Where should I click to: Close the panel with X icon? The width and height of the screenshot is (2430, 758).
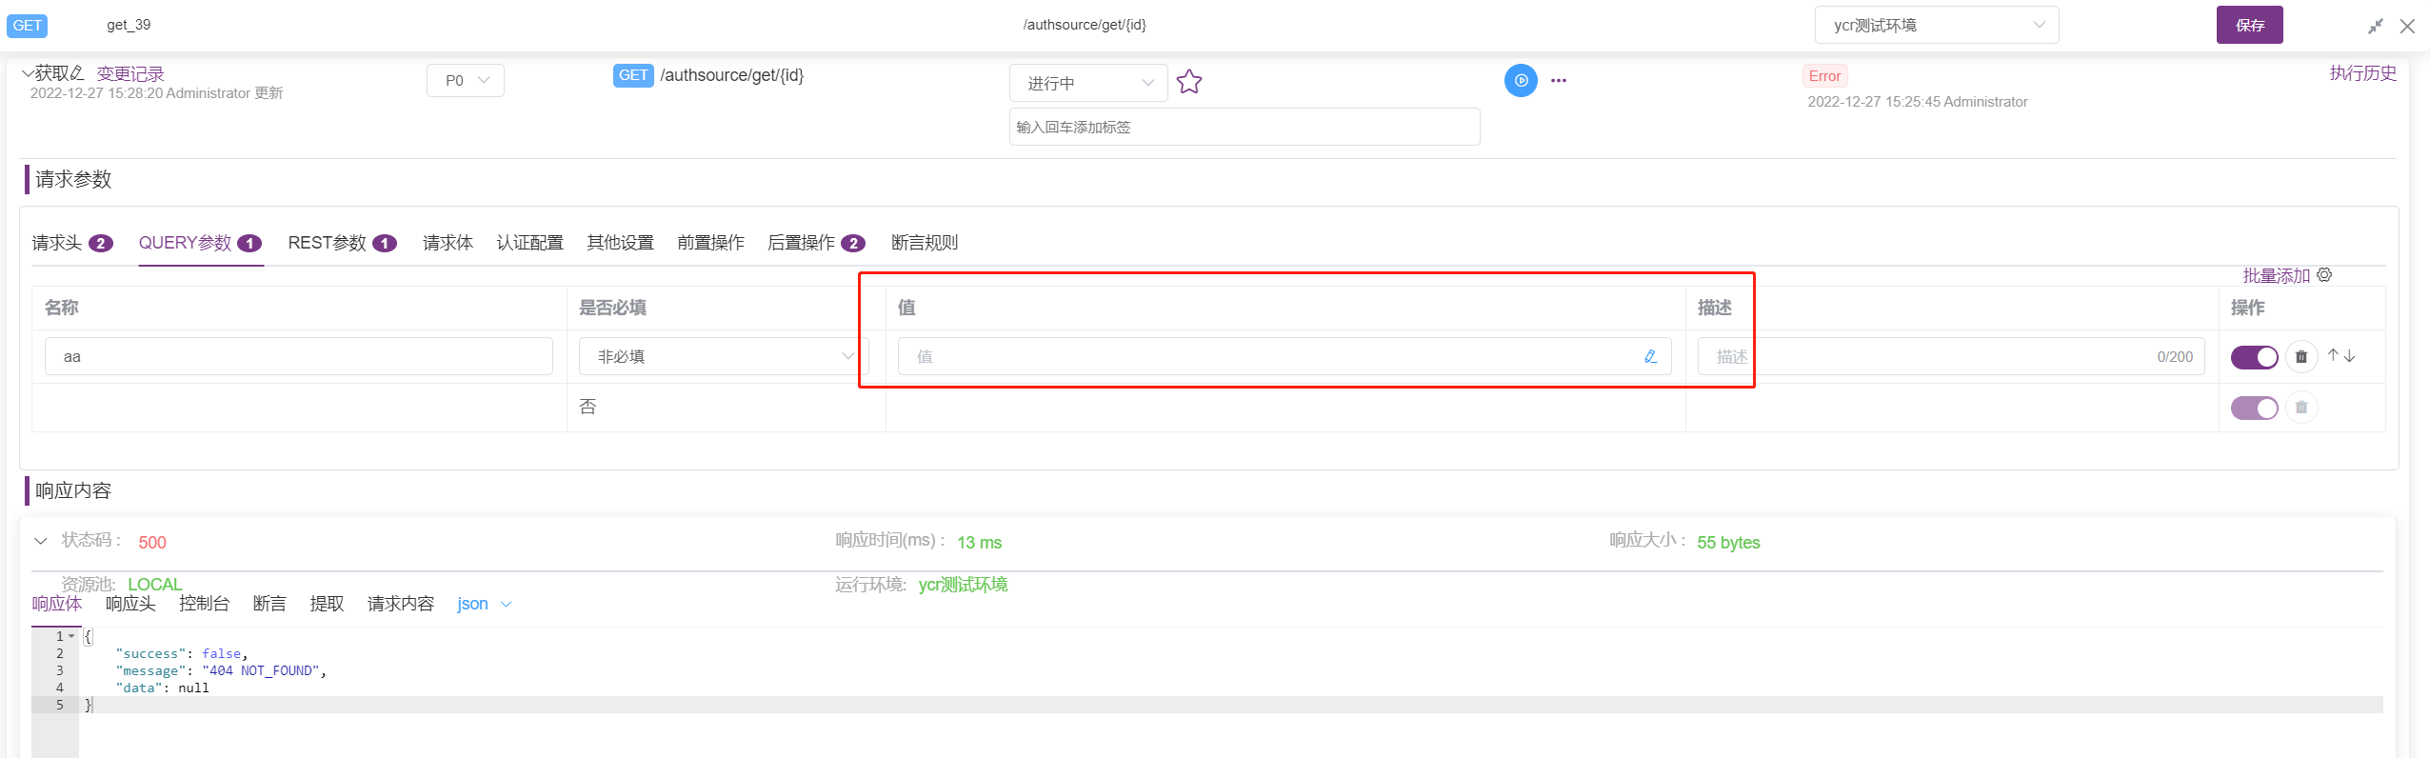coord(2407,26)
